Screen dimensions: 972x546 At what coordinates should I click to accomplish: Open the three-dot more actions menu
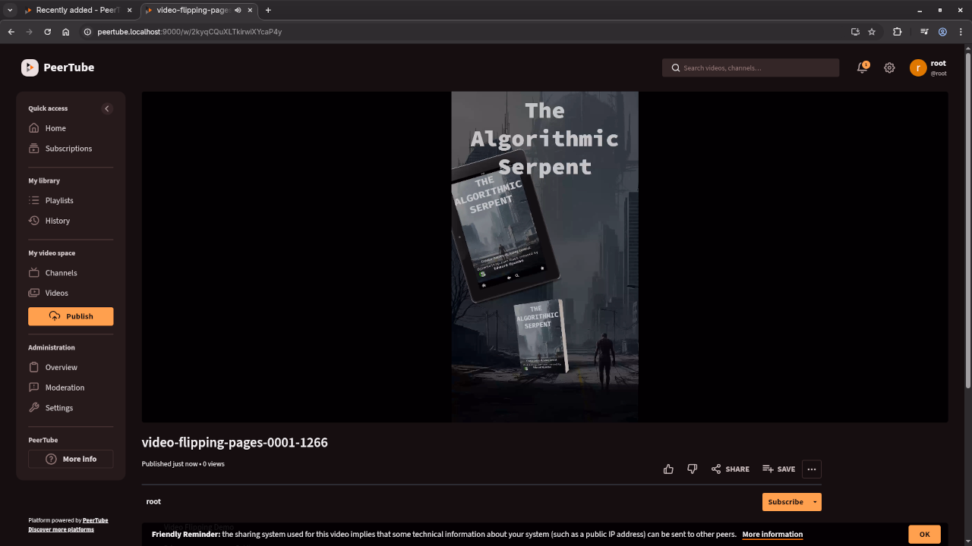pyautogui.click(x=812, y=469)
